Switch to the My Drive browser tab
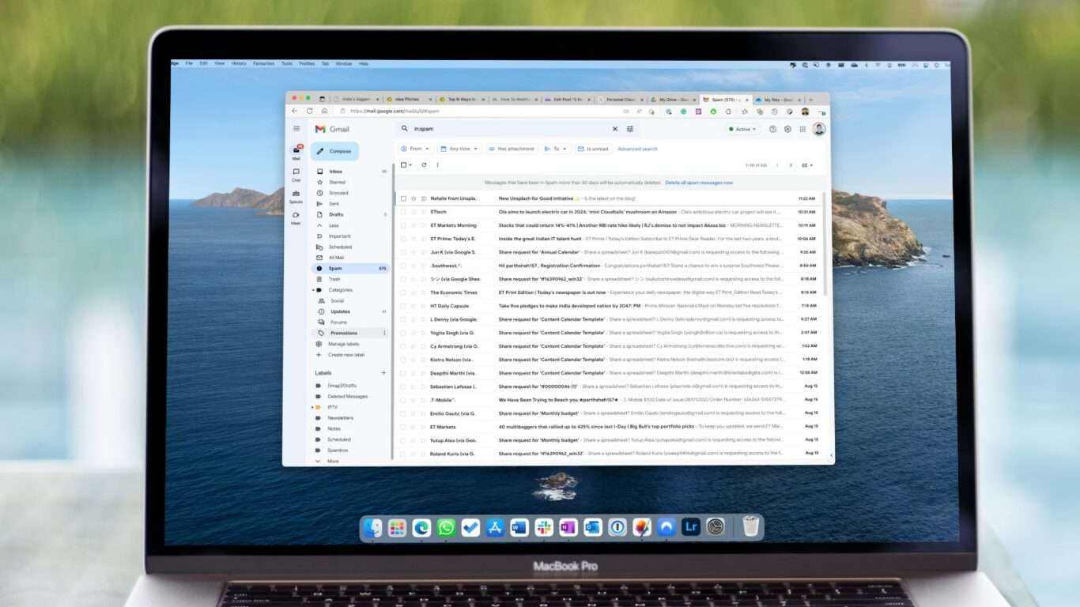1080x607 pixels. click(674, 100)
